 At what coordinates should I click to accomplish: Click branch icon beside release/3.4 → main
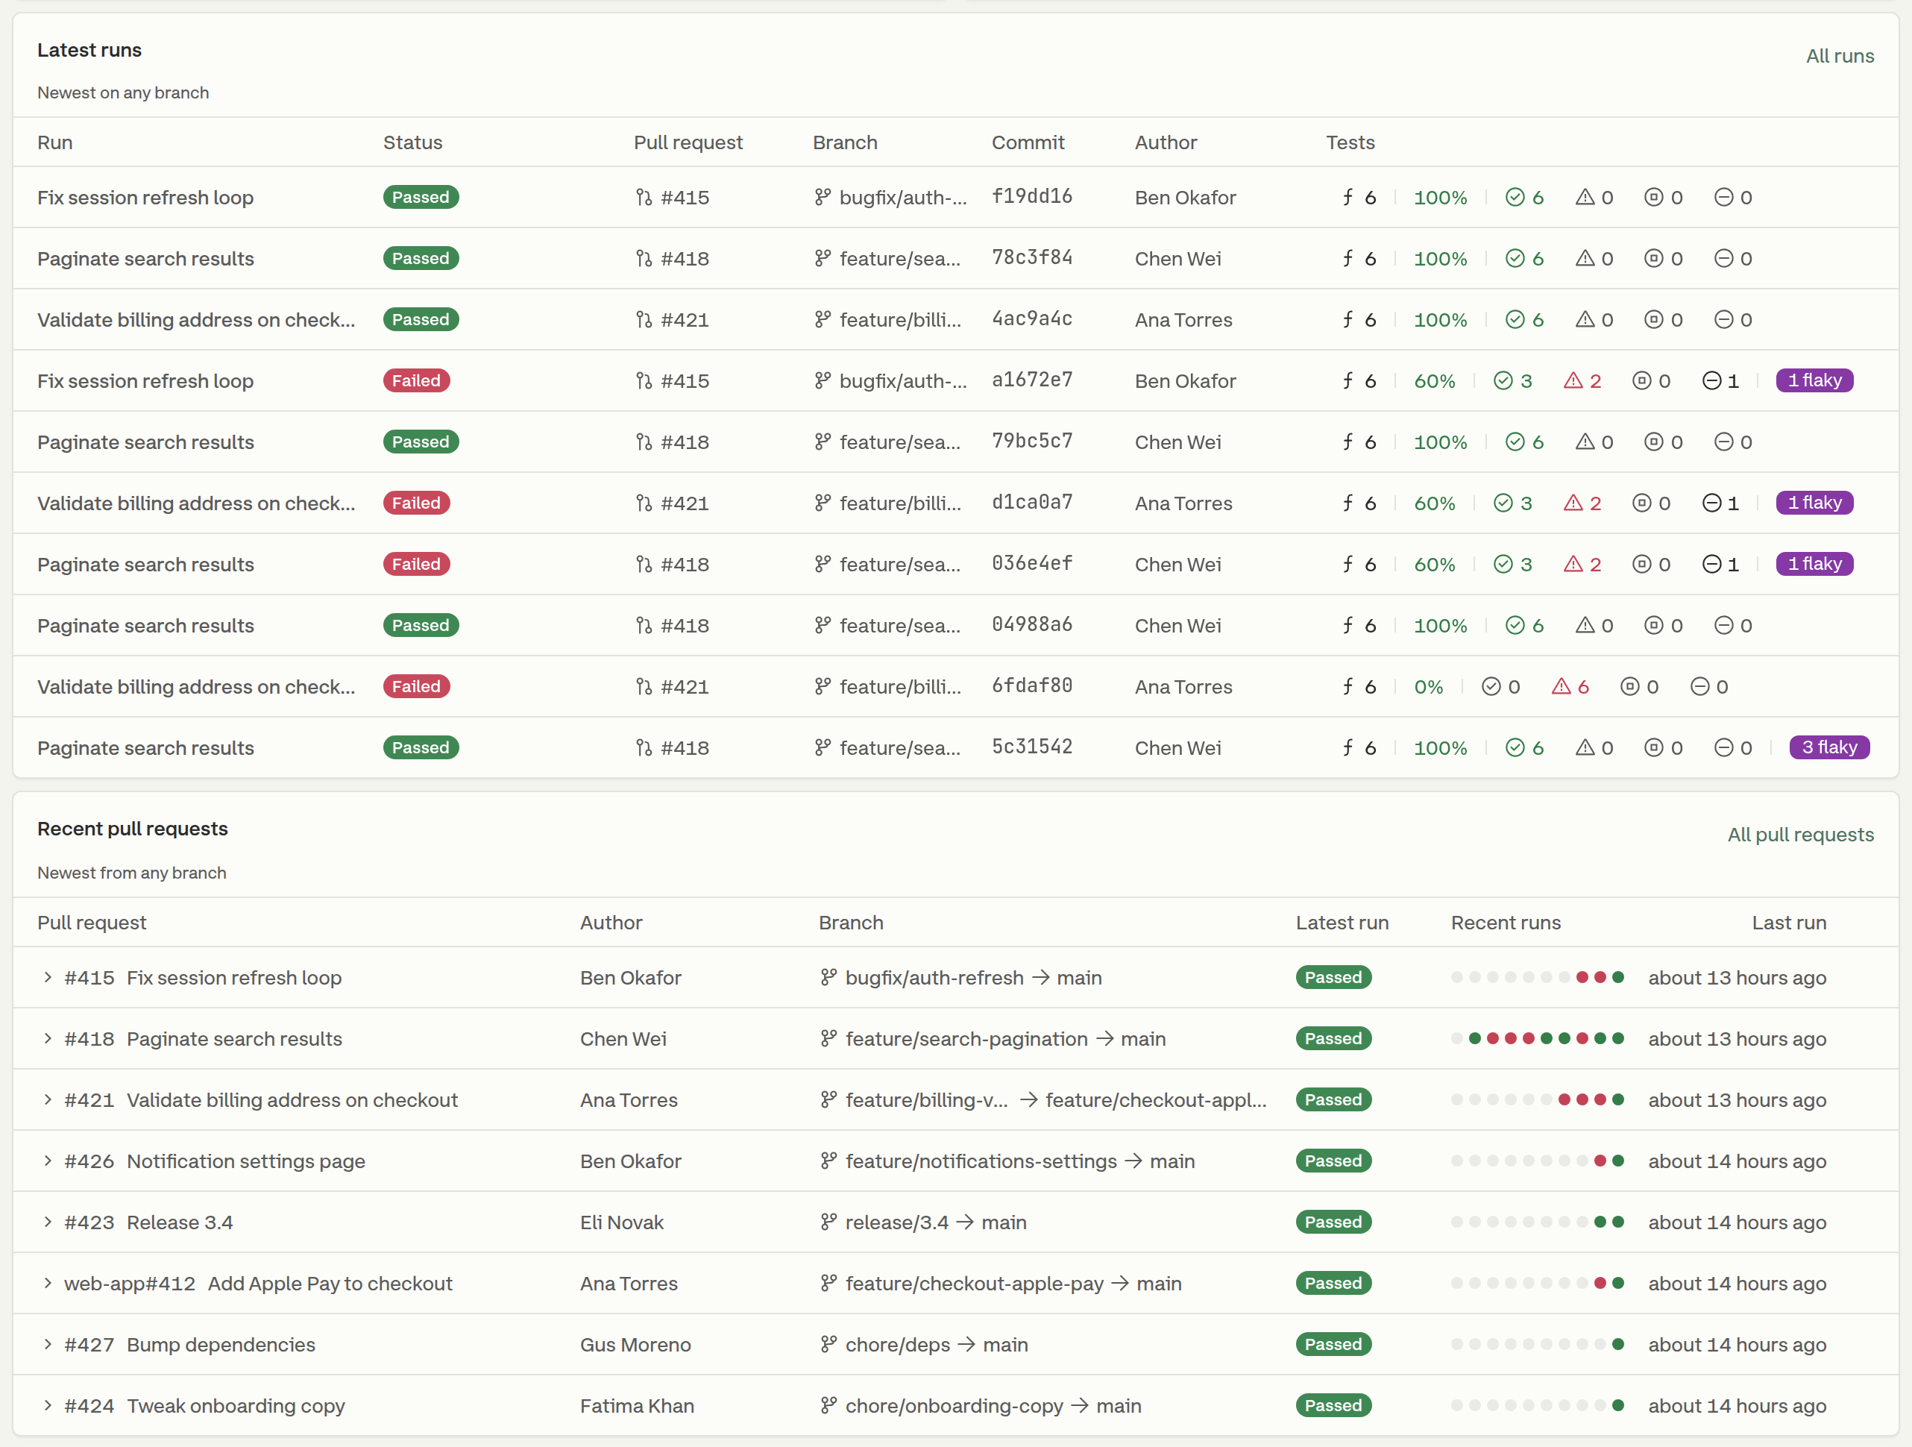(828, 1222)
